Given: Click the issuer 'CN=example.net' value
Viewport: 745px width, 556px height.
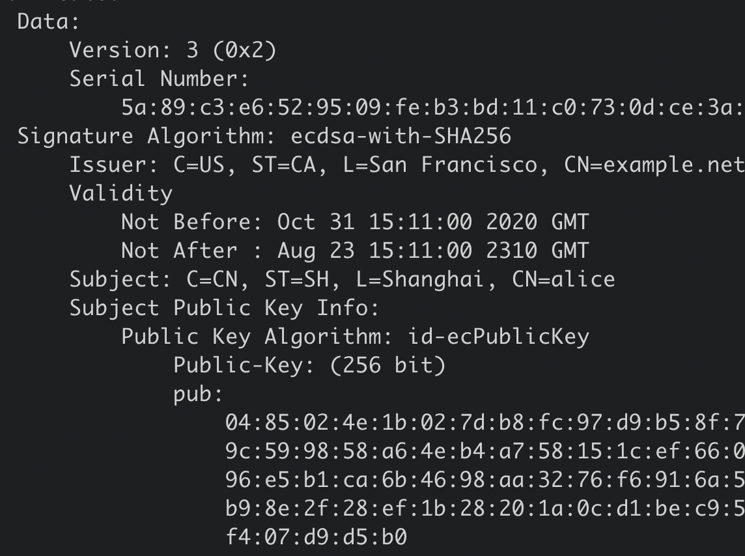Looking at the screenshot, I should [653, 165].
